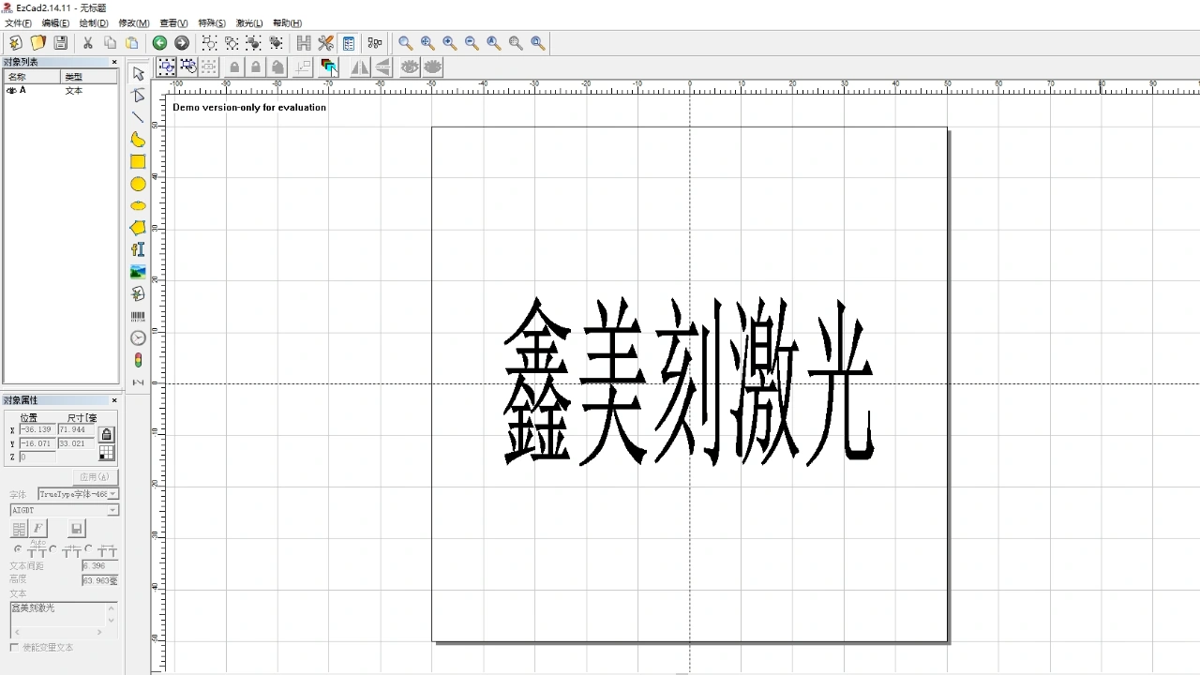Image resolution: width=1200 pixels, height=675 pixels.
Task: Open the 查看(V) menu
Action: 173,22
